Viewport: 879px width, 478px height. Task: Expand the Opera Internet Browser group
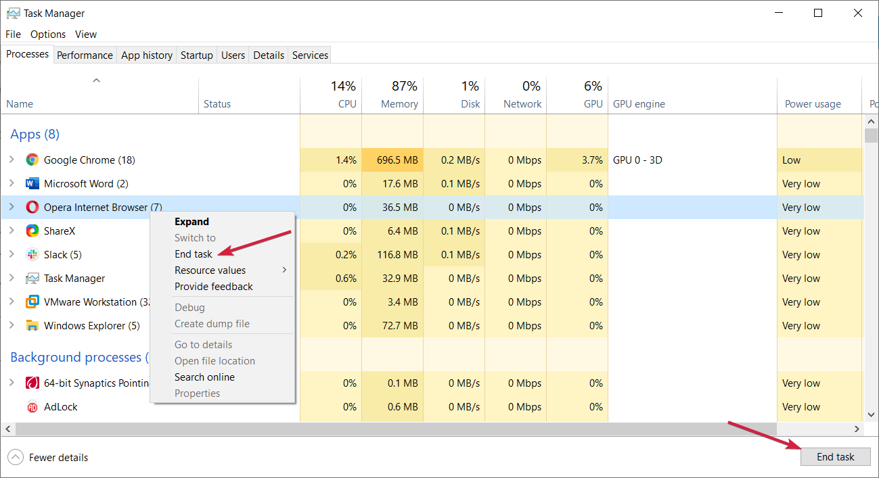point(12,208)
